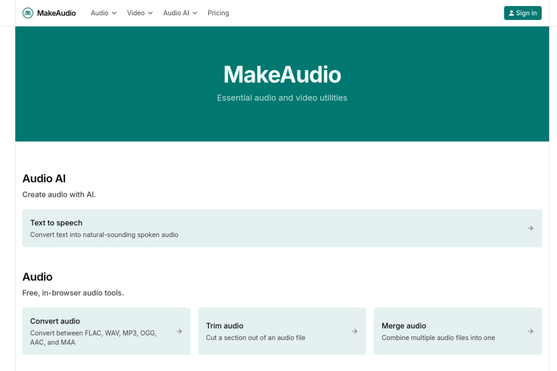The height and width of the screenshot is (371, 557).
Task: Click the user icon in Sign in button
Action: coord(511,13)
